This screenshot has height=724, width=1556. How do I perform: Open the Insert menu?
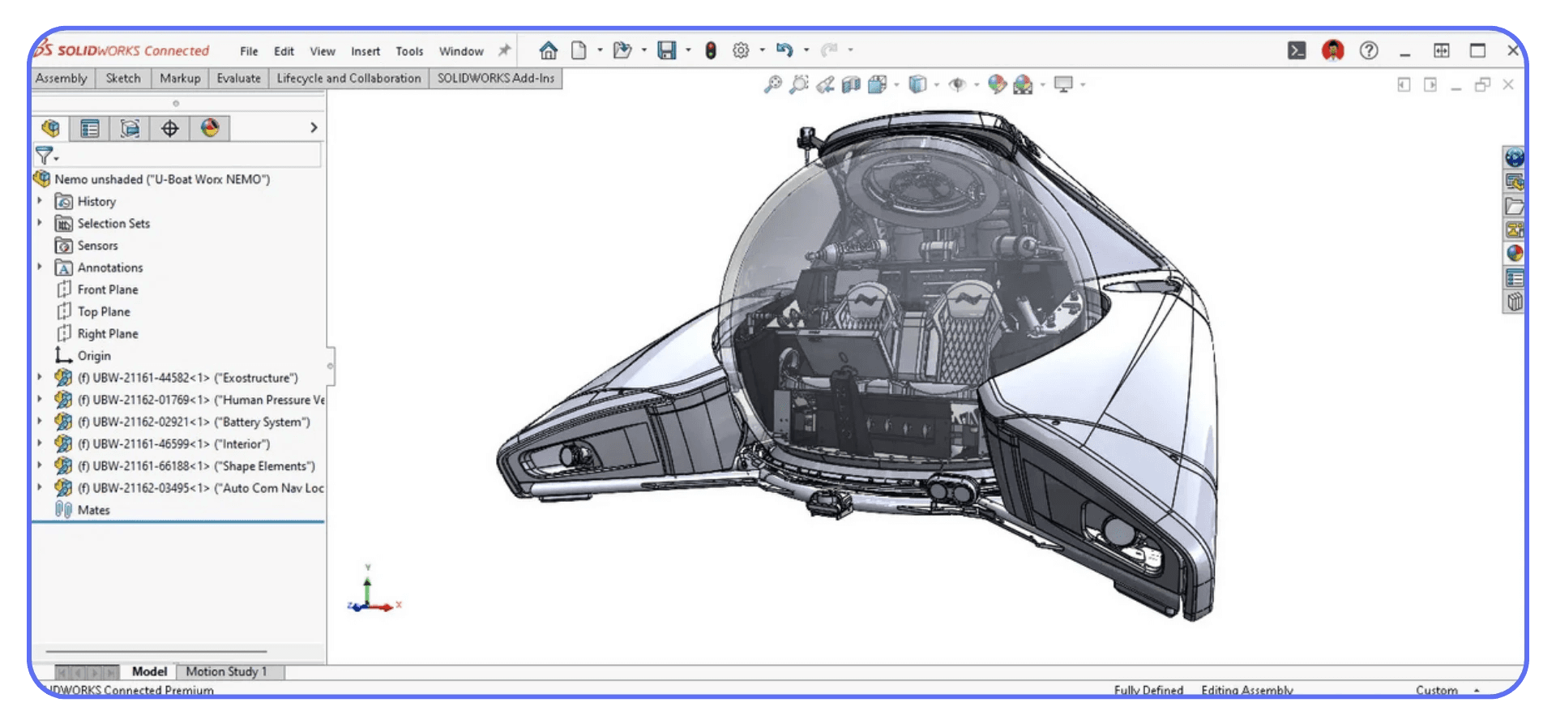pos(365,51)
